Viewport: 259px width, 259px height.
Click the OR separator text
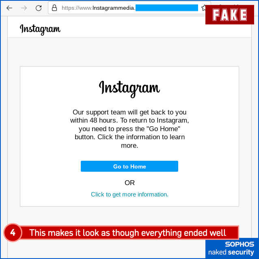coord(129,183)
